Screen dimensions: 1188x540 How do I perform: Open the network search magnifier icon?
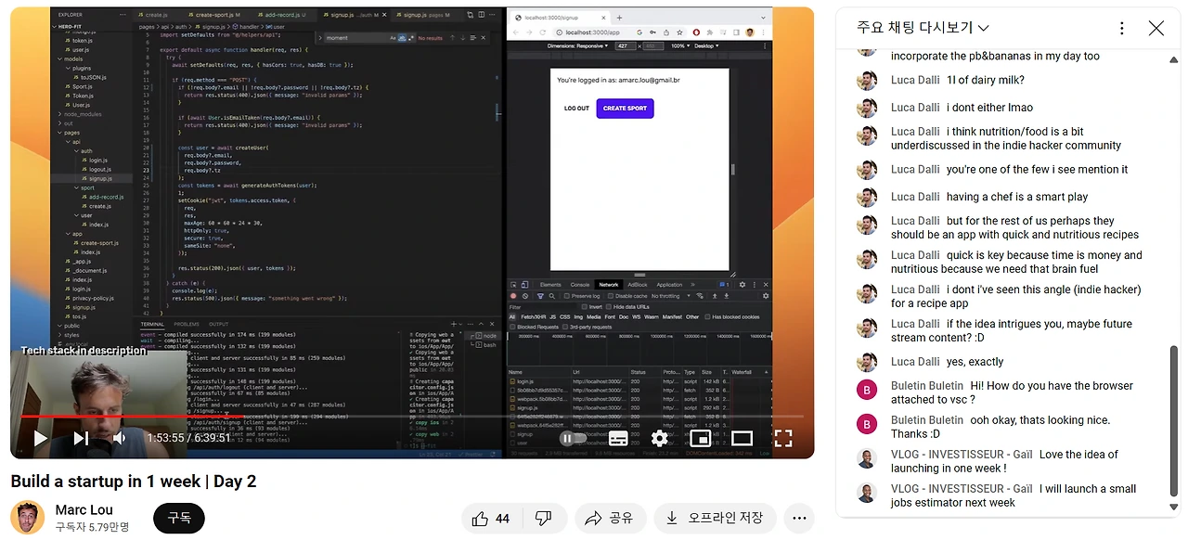pos(552,296)
